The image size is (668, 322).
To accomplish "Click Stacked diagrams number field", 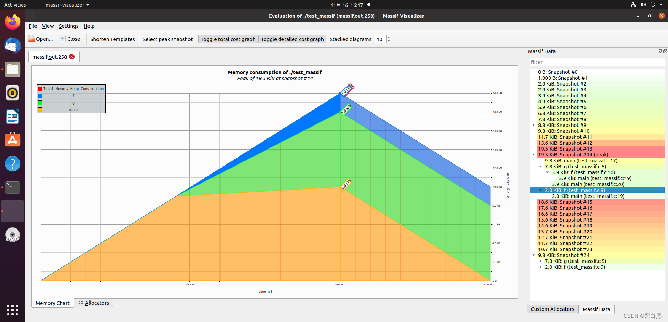I will pyautogui.click(x=380, y=39).
